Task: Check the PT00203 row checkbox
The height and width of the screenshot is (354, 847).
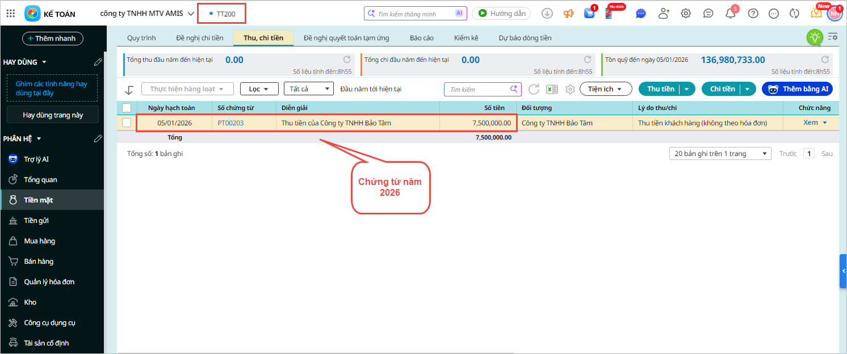Action: 127,123
